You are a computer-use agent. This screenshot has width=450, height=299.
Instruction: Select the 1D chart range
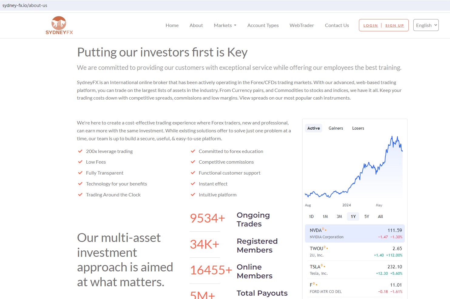point(311,216)
